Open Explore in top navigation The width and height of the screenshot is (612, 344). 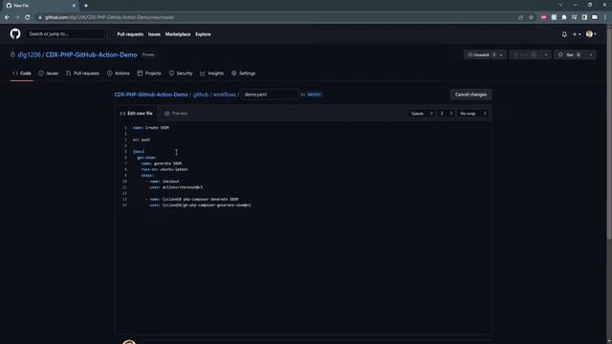coord(203,34)
